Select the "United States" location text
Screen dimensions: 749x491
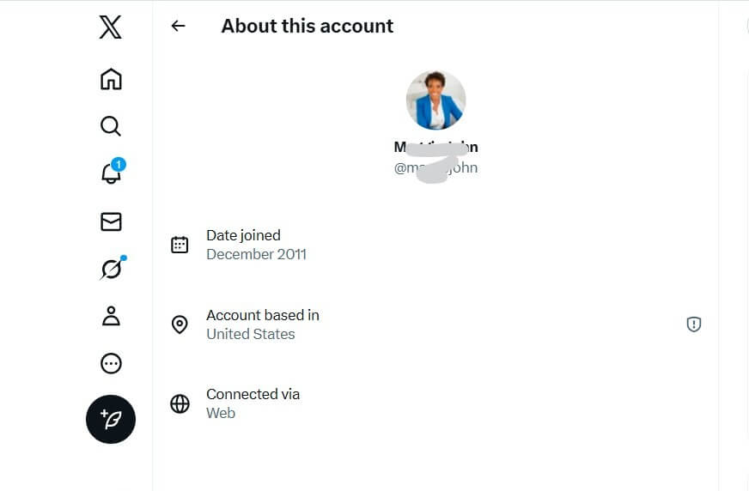tap(251, 334)
